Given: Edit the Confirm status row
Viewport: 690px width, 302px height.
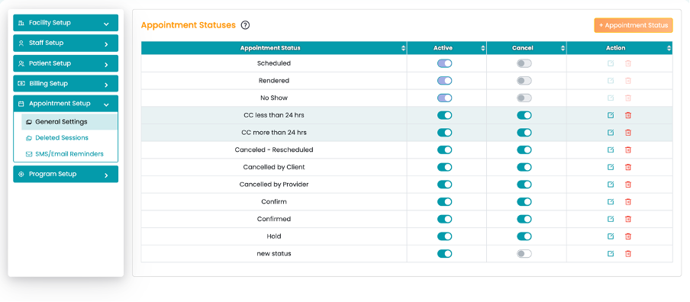Looking at the screenshot, I should [611, 202].
